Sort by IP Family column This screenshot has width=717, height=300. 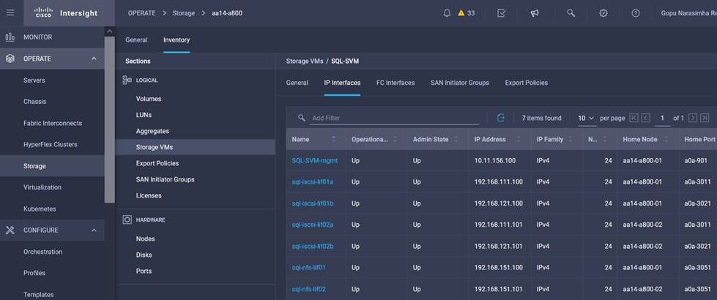[x=571, y=139]
